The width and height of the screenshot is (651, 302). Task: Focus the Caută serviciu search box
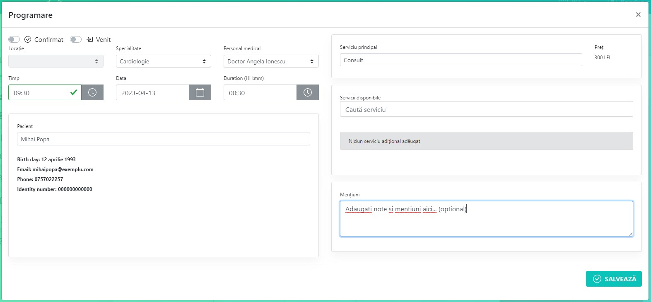(486, 109)
